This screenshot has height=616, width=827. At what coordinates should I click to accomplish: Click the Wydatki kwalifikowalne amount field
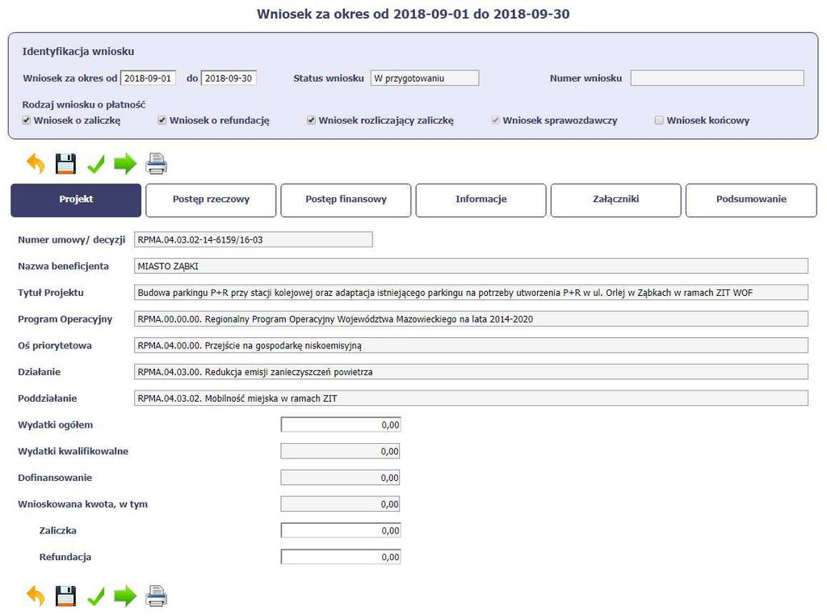pos(341,451)
